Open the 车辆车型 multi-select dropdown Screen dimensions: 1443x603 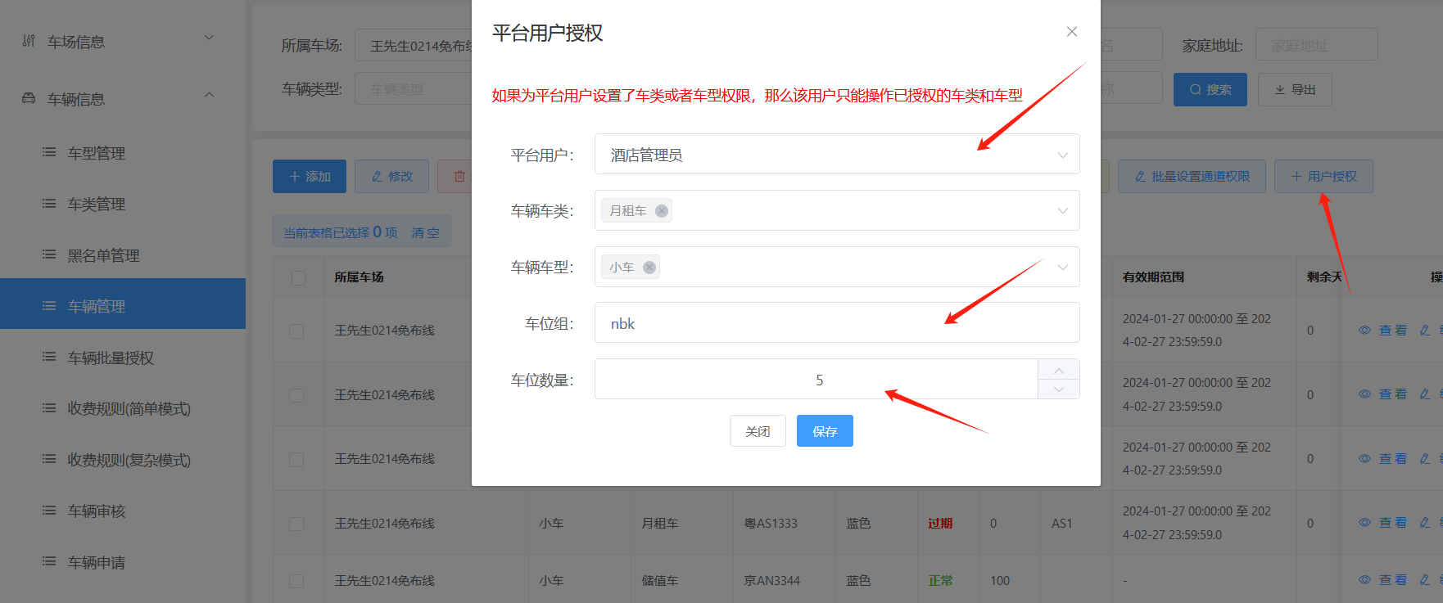pyautogui.click(x=837, y=267)
